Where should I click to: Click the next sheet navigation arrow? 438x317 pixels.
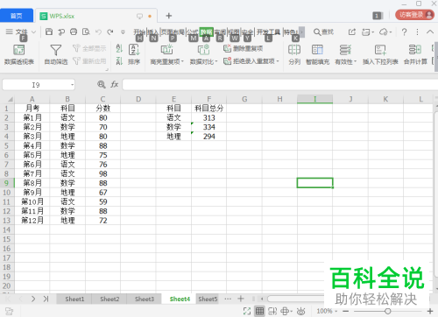tap(33, 299)
